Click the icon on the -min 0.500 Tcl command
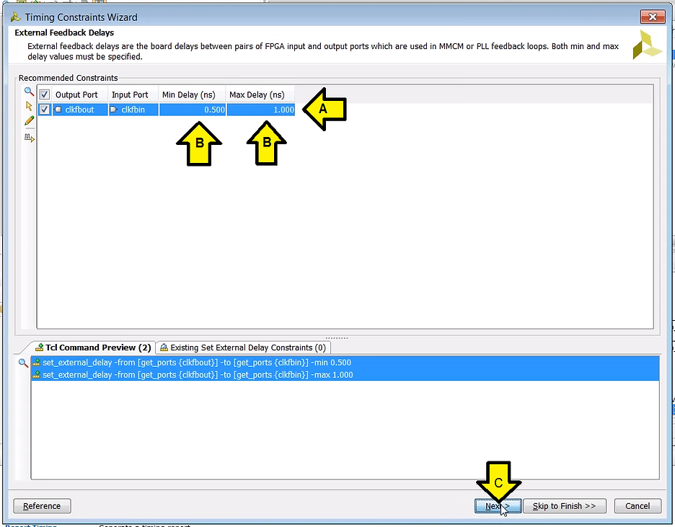 (x=37, y=363)
